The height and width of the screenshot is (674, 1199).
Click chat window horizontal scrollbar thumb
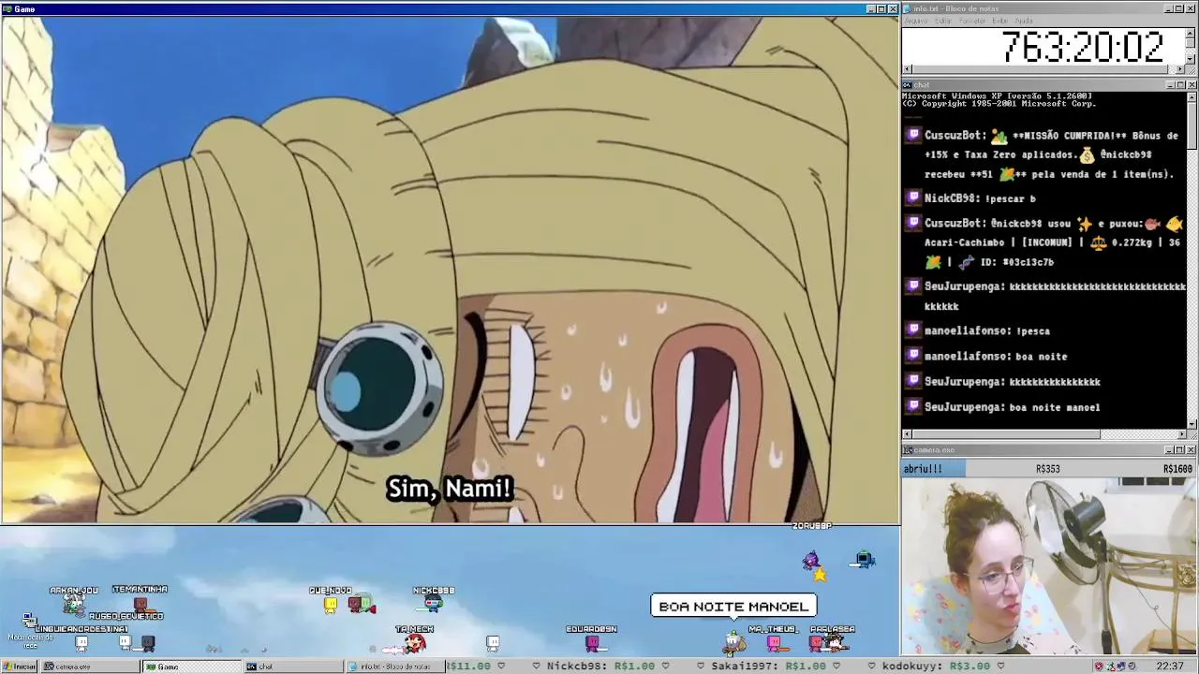pyautogui.click(x=1006, y=434)
